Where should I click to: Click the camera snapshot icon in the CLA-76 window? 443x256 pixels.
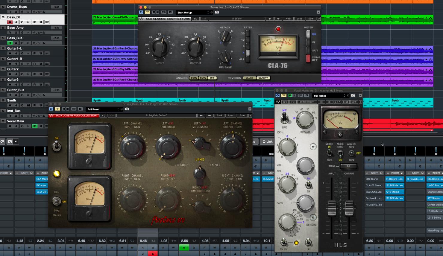coord(217,12)
